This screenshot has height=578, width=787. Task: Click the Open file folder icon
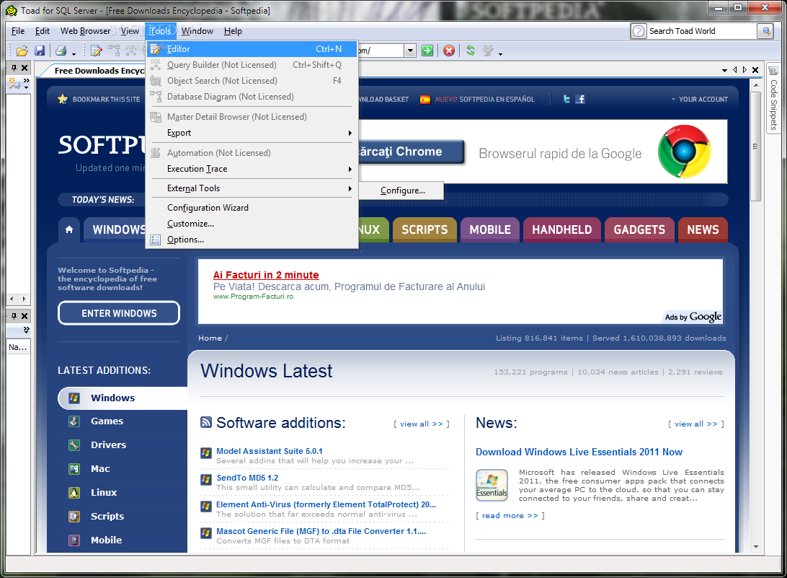[22, 51]
